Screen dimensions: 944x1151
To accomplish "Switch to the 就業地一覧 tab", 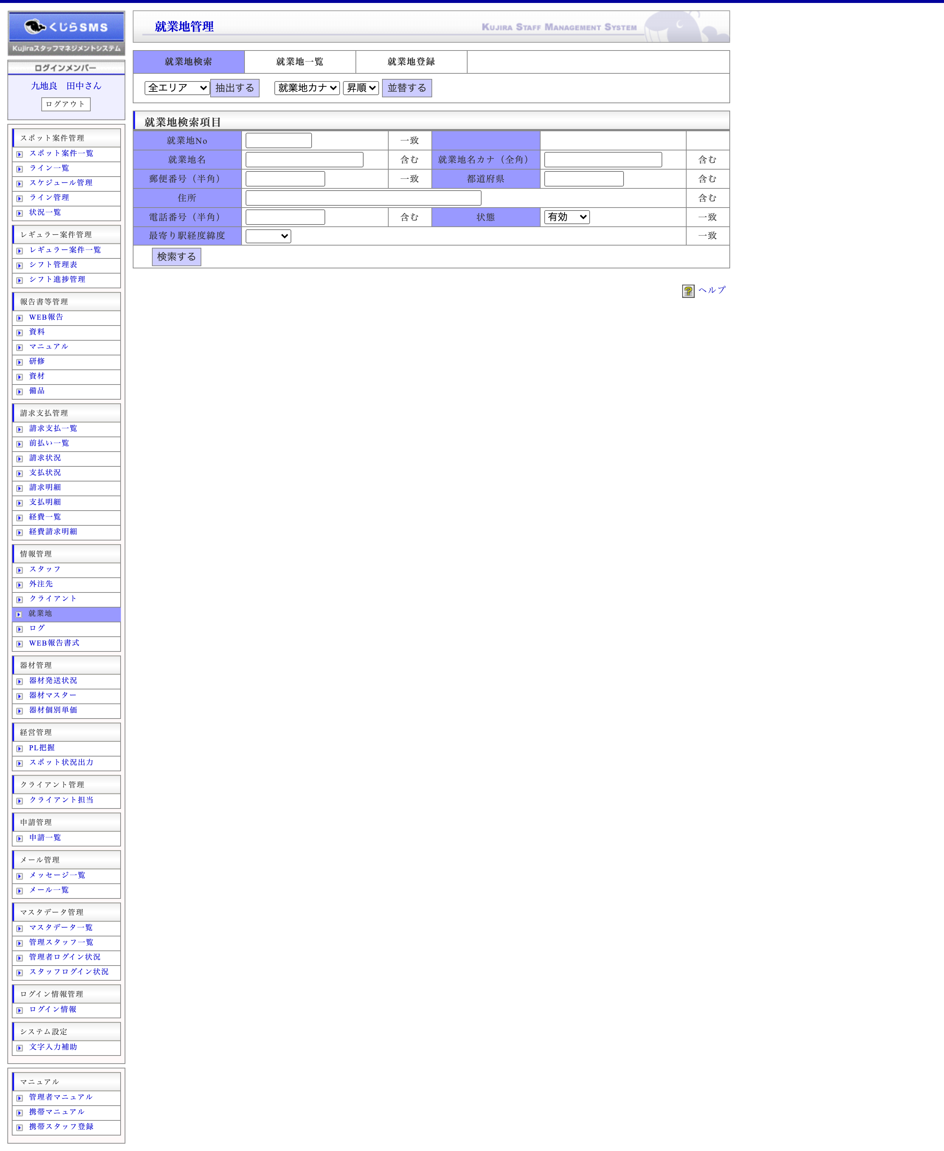I will point(300,62).
